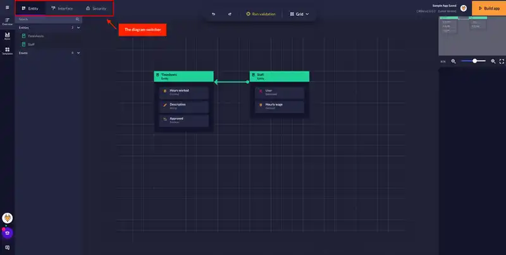Click the redo arrow
This screenshot has width=506, height=255.
click(230, 13)
